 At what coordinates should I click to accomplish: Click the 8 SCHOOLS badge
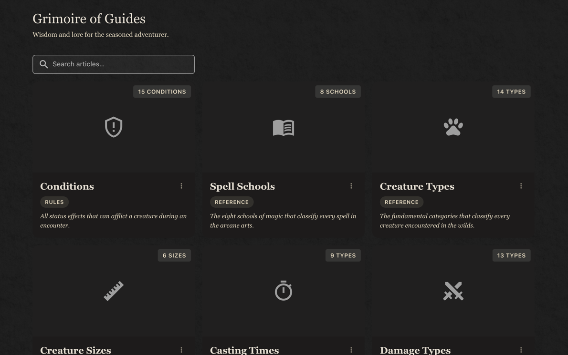[338, 92]
